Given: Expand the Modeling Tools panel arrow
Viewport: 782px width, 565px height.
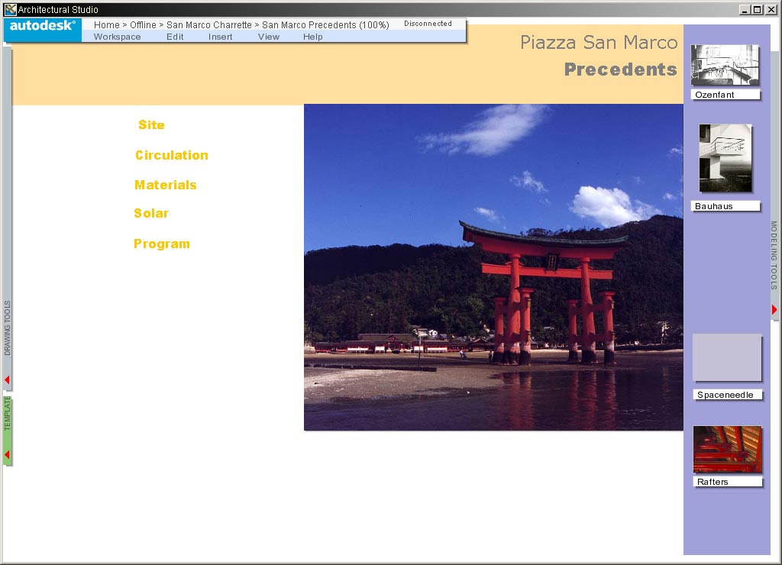Looking at the screenshot, I should (774, 310).
